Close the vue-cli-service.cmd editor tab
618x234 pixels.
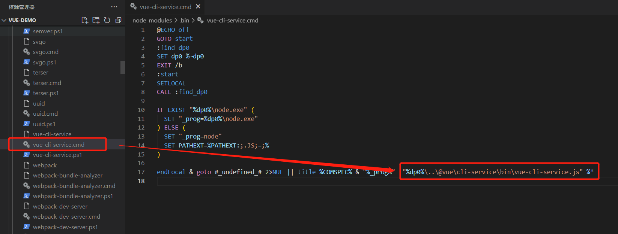pyautogui.click(x=198, y=6)
